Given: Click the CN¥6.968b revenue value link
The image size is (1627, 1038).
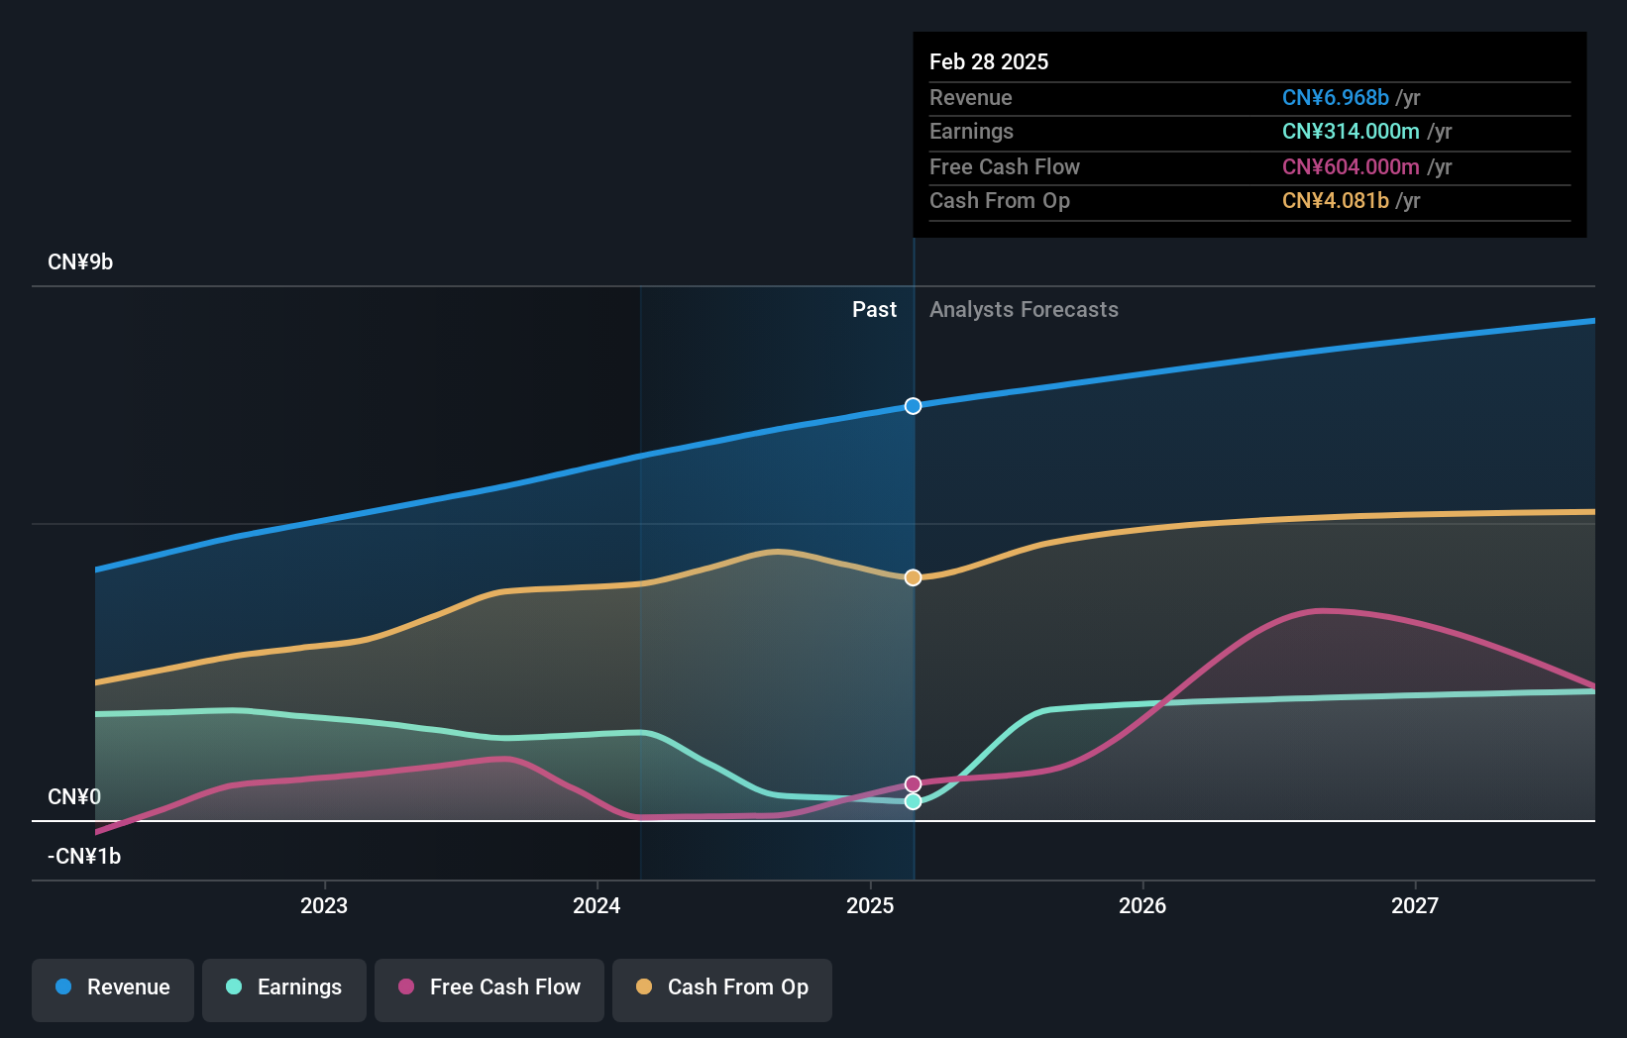Looking at the screenshot, I should (x=1335, y=97).
